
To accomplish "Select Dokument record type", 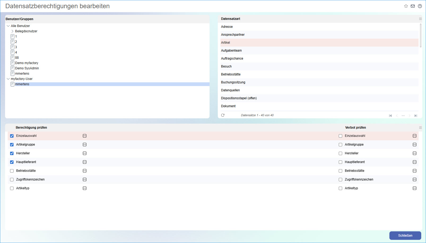I will click(228, 106).
